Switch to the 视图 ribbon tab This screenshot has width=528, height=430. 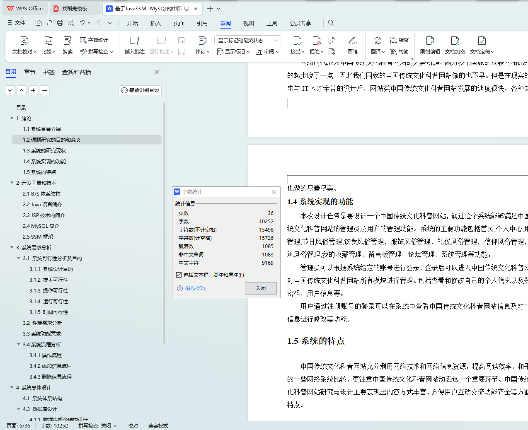pyautogui.click(x=249, y=23)
